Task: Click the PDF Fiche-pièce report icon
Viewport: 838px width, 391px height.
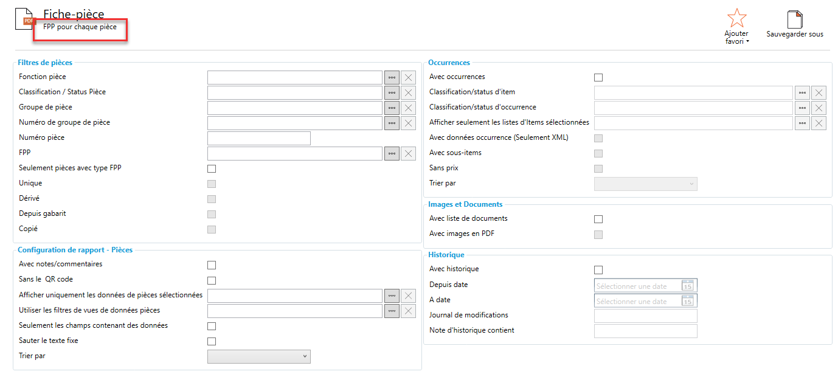Action: [x=25, y=19]
